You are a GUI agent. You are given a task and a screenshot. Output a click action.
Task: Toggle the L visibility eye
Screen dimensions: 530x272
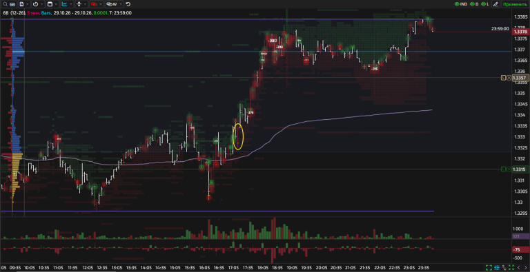485,4
